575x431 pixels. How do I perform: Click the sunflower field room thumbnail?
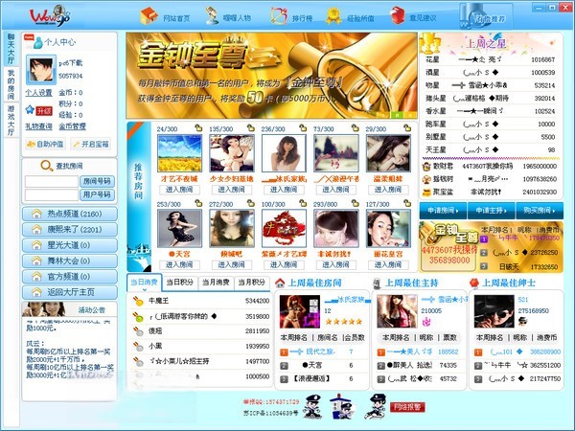point(179,153)
